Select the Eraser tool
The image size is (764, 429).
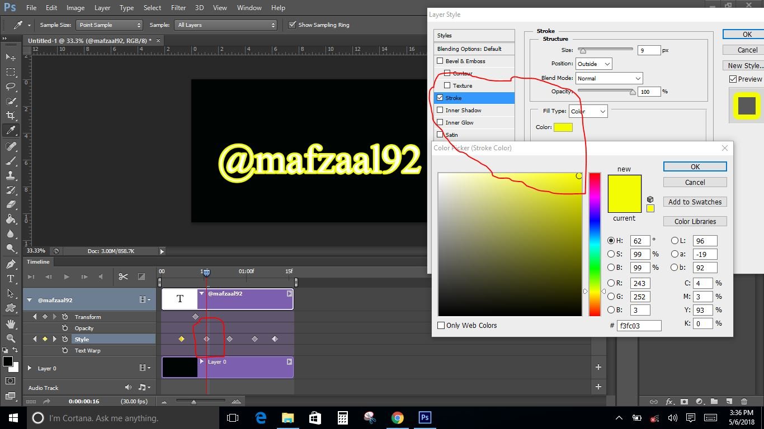[11, 204]
